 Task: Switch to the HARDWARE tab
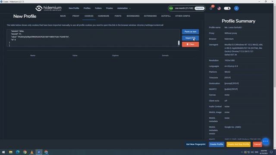tap(103, 16)
